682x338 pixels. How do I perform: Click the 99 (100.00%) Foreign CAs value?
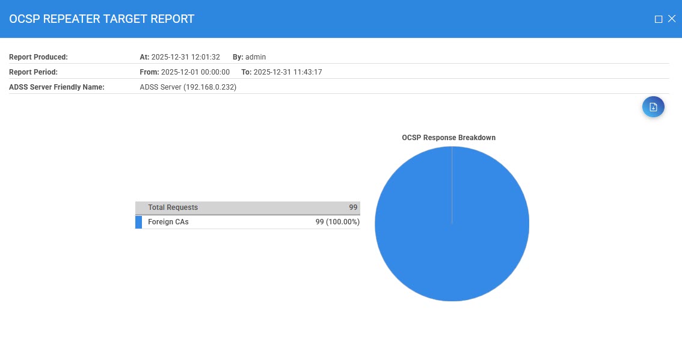(337, 222)
